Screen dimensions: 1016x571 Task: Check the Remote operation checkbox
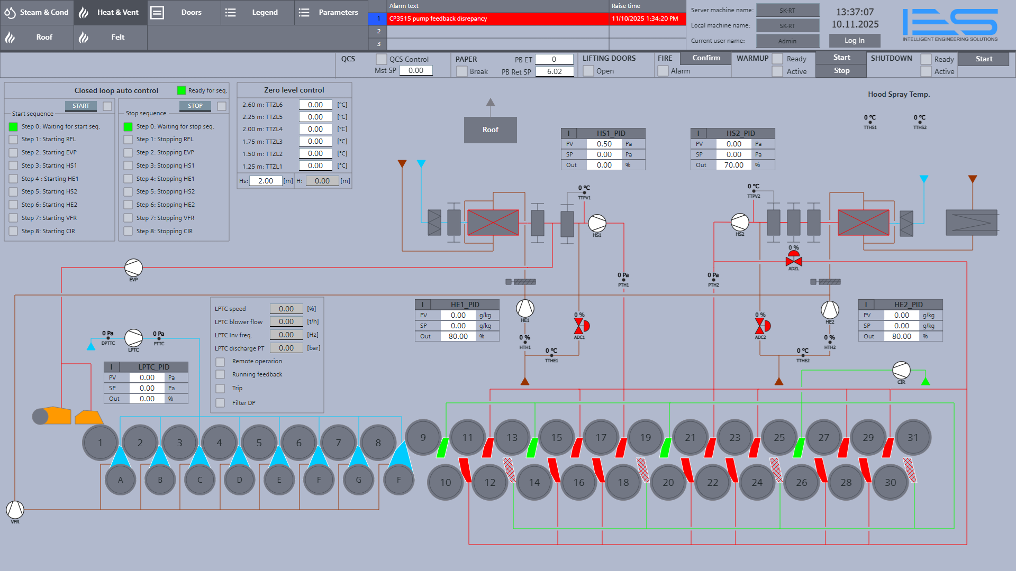click(220, 362)
